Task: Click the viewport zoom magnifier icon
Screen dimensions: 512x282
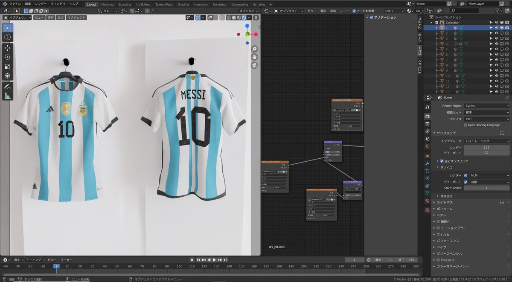Action: 254,49
